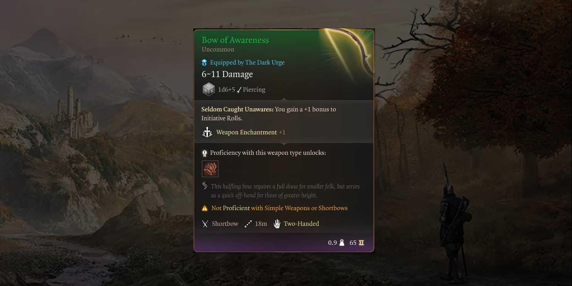This screenshot has height=286, width=572.
Task: Click the yellow warning triangle icon
Action: pyautogui.click(x=205, y=208)
